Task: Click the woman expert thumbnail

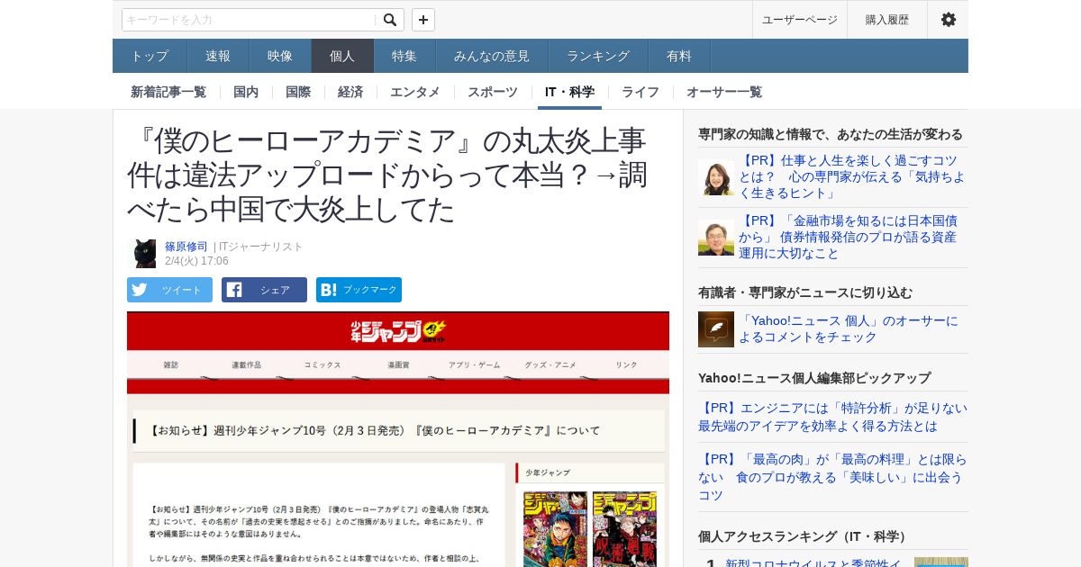Action: [716, 177]
